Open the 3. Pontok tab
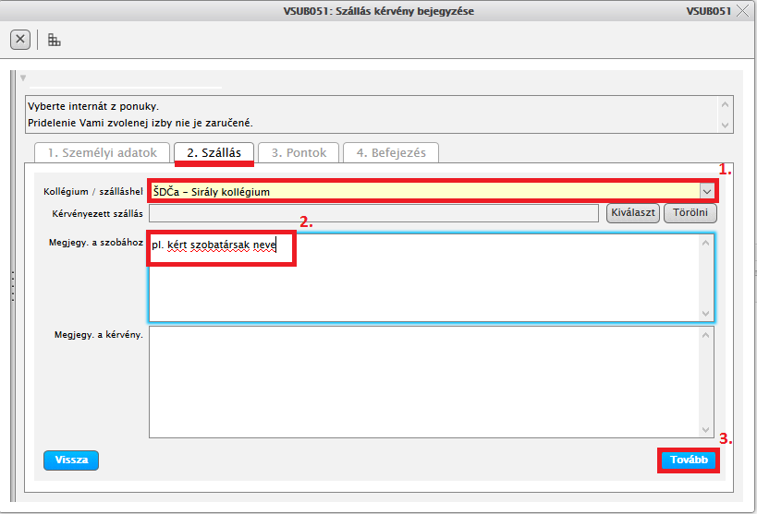757x514 pixels. [299, 152]
